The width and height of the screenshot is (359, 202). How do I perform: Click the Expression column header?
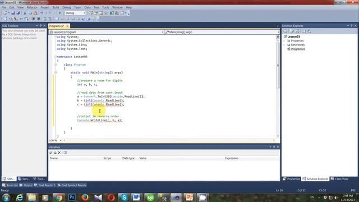tap(232, 158)
